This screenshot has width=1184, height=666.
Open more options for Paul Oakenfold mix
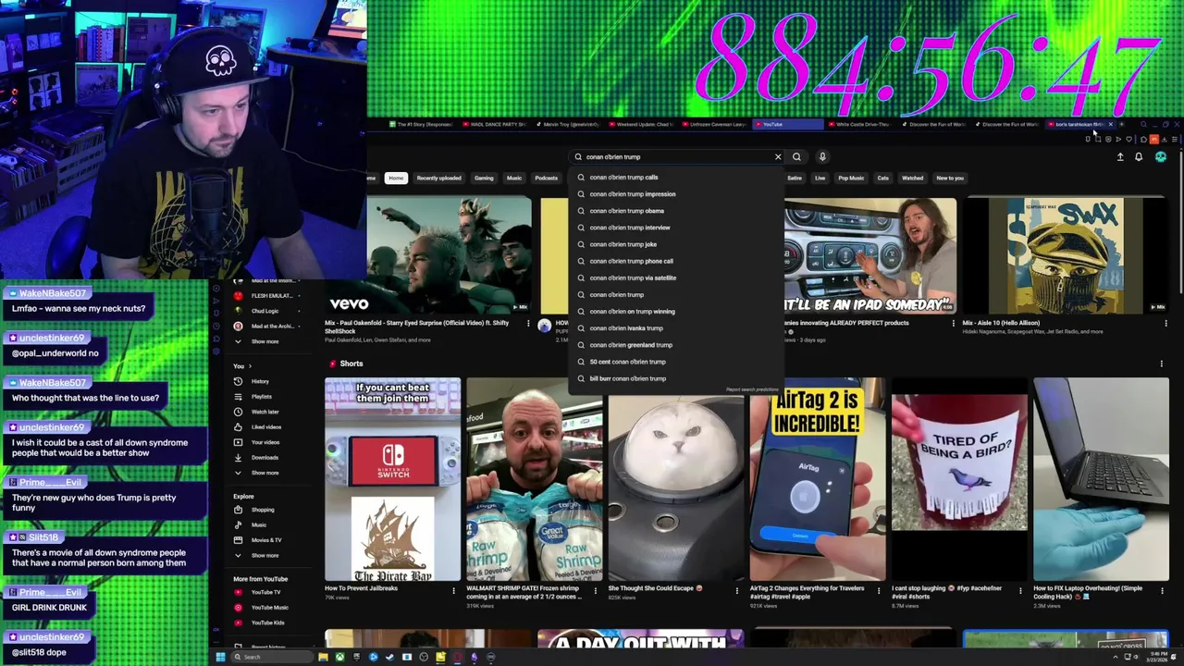[528, 324]
